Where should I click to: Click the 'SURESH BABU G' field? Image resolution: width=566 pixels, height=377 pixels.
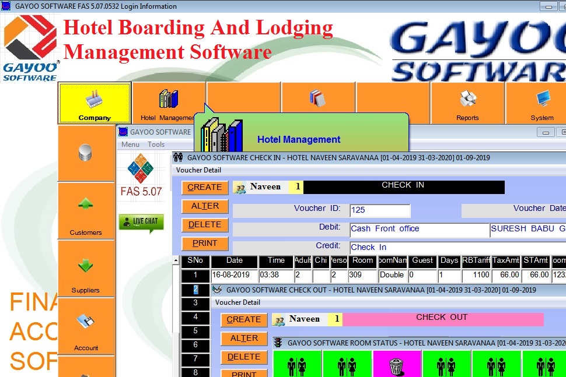click(528, 229)
